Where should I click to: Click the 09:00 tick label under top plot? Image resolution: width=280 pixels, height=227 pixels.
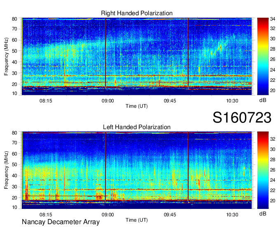point(108,101)
